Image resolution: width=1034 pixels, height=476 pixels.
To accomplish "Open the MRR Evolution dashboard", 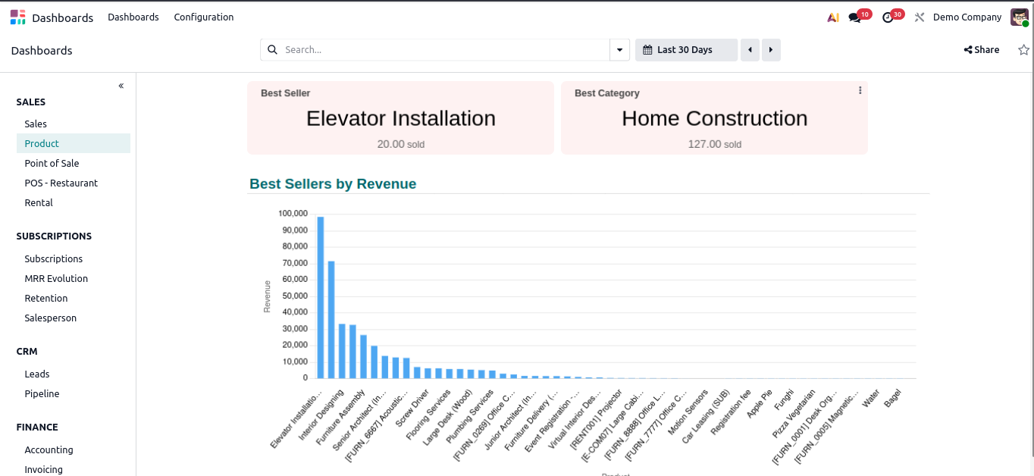I will pyautogui.click(x=56, y=278).
